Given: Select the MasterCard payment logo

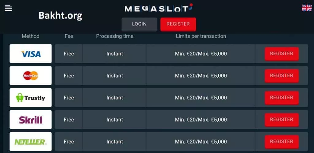Looking at the screenshot, I should 31,76.
